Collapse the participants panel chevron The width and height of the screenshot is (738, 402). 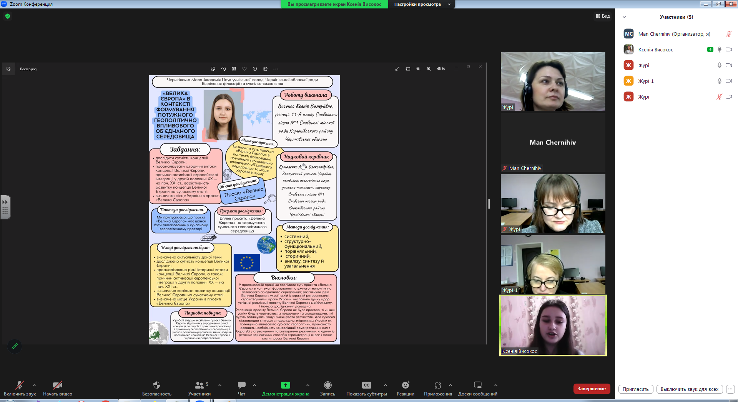tap(624, 17)
